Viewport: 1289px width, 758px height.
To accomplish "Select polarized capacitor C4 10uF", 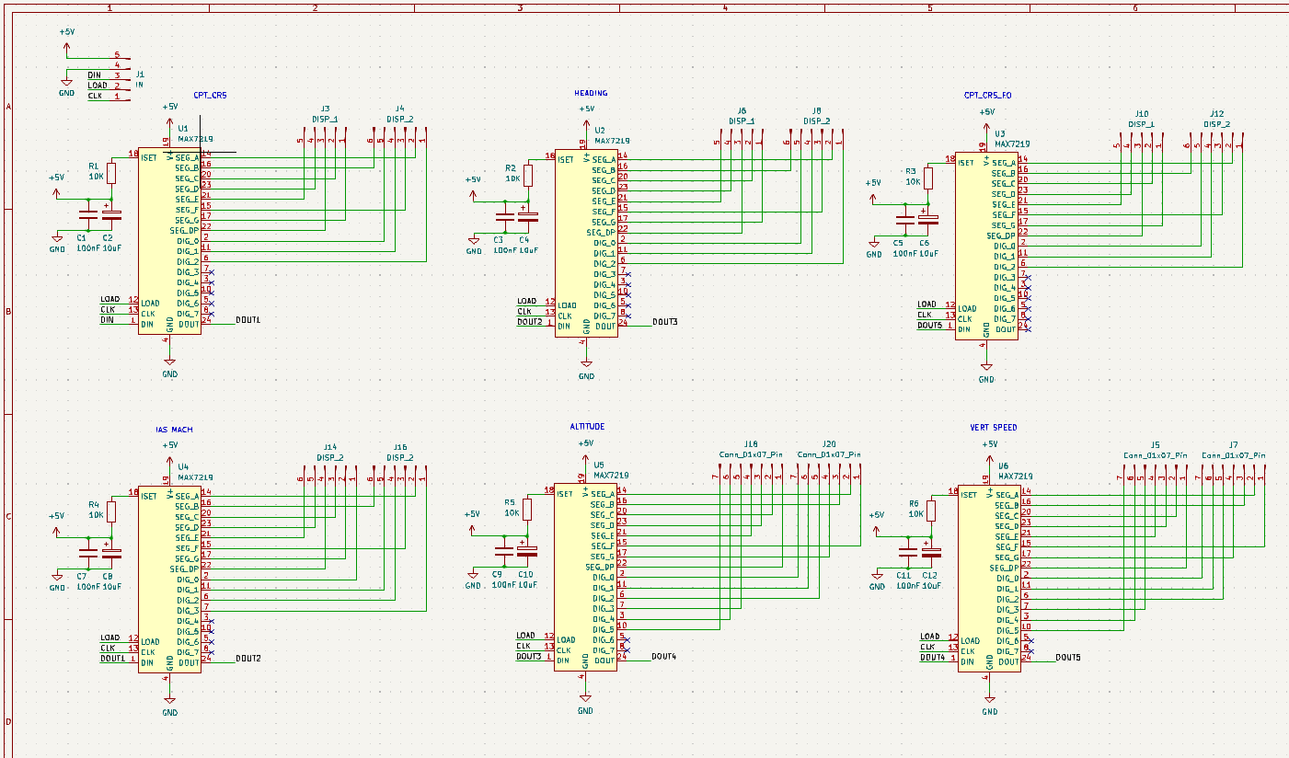I will [x=528, y=217].
